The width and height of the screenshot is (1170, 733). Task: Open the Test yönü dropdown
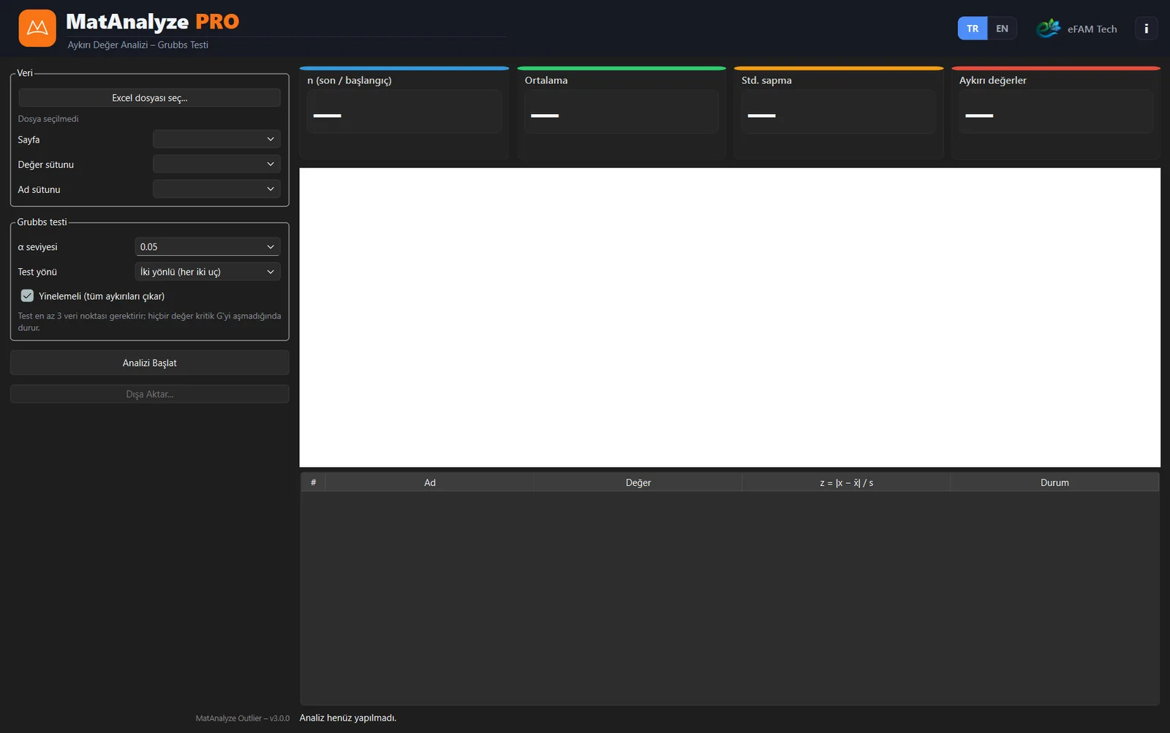pyautogui.click(x=208, y=272)
